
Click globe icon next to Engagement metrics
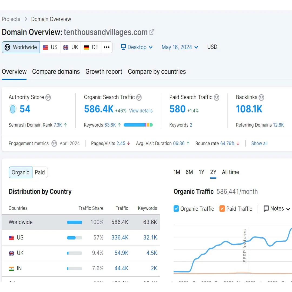click(54, 143)
